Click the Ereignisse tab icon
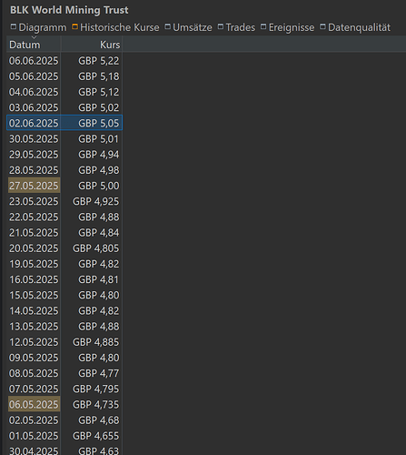The height and width of the screenshot is (455, 406). point(263,27)
